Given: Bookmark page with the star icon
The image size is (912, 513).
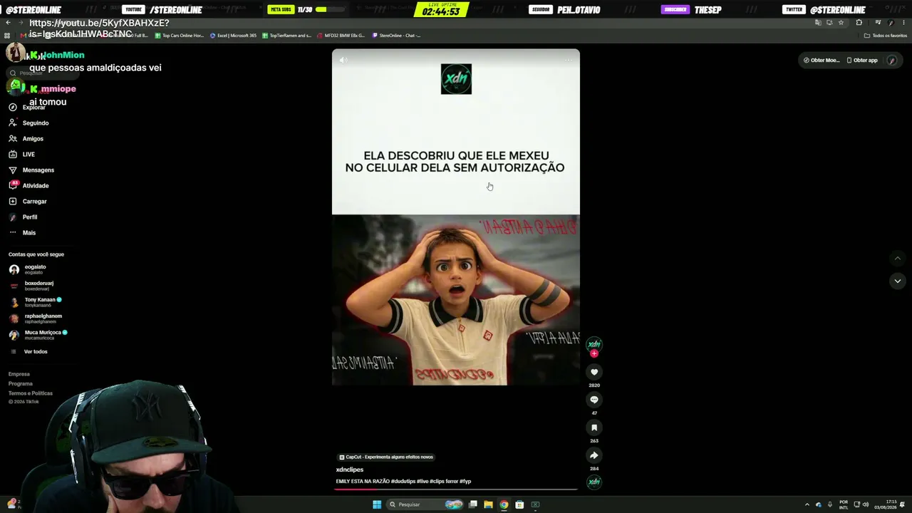Looking at the screenshot, I should [841, 23].
